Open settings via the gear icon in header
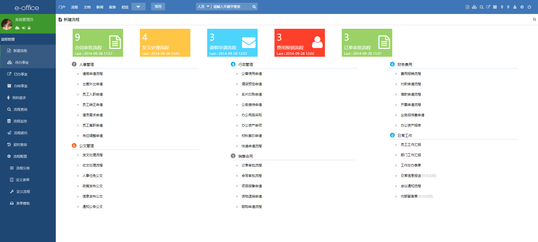This screenshot has width=538, height=242. (522, 7)
